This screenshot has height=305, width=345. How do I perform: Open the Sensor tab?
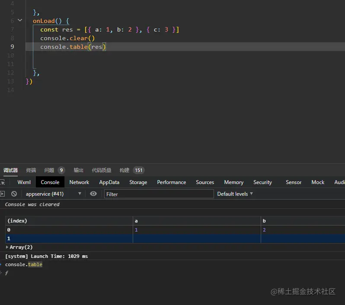pos(294,182)
